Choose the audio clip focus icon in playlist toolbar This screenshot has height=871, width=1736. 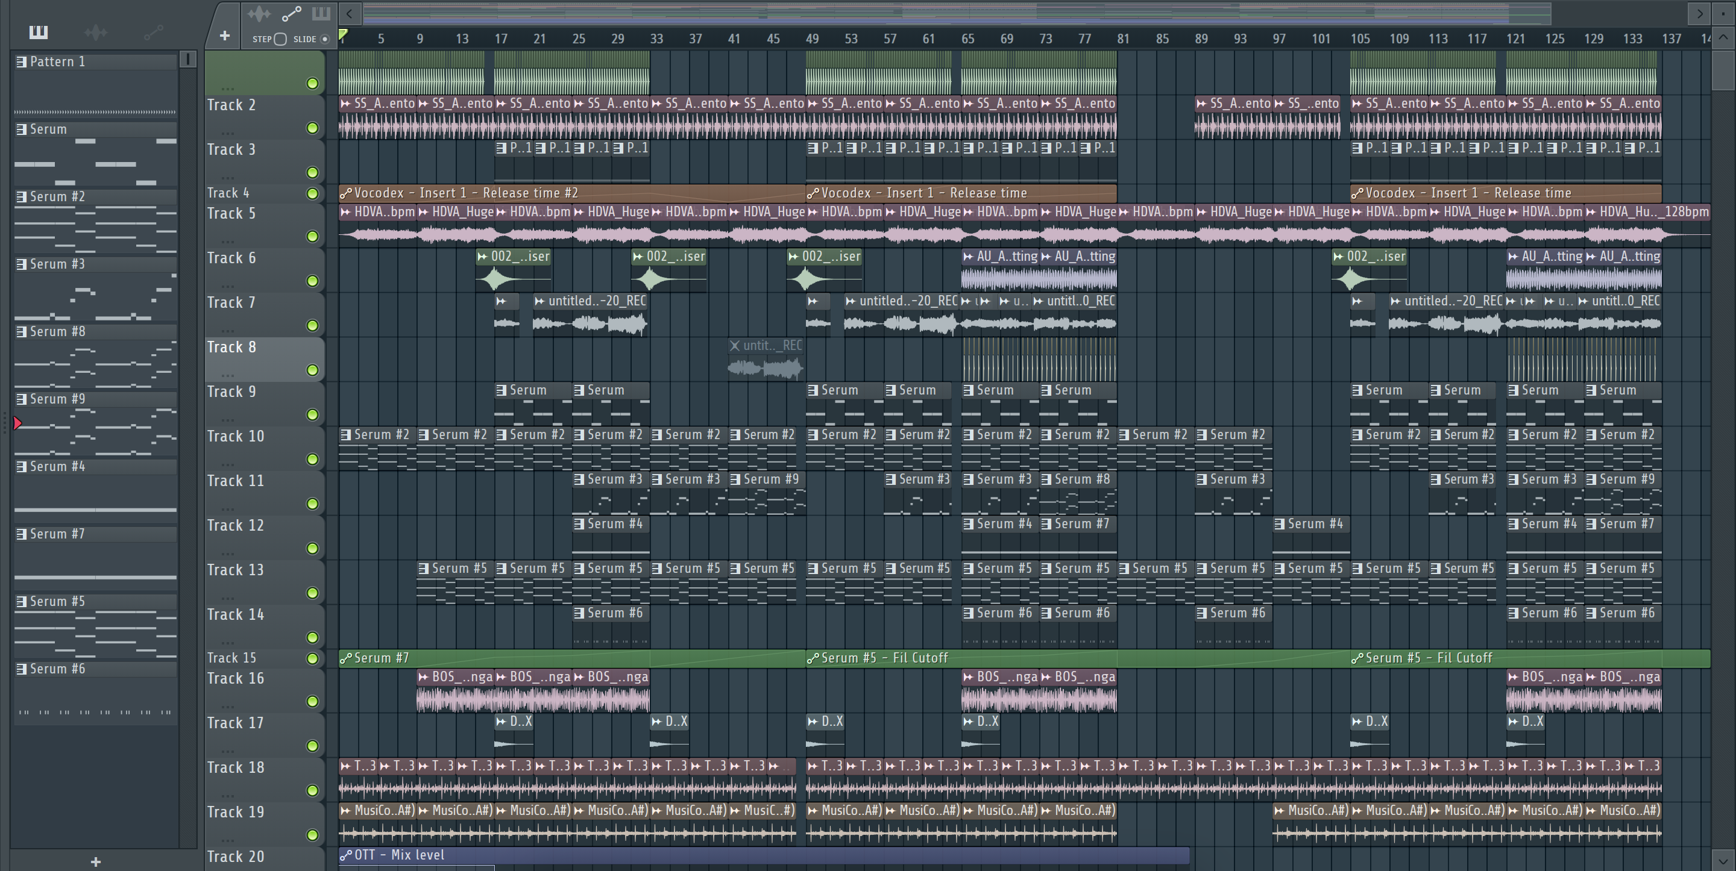[259, 13]
